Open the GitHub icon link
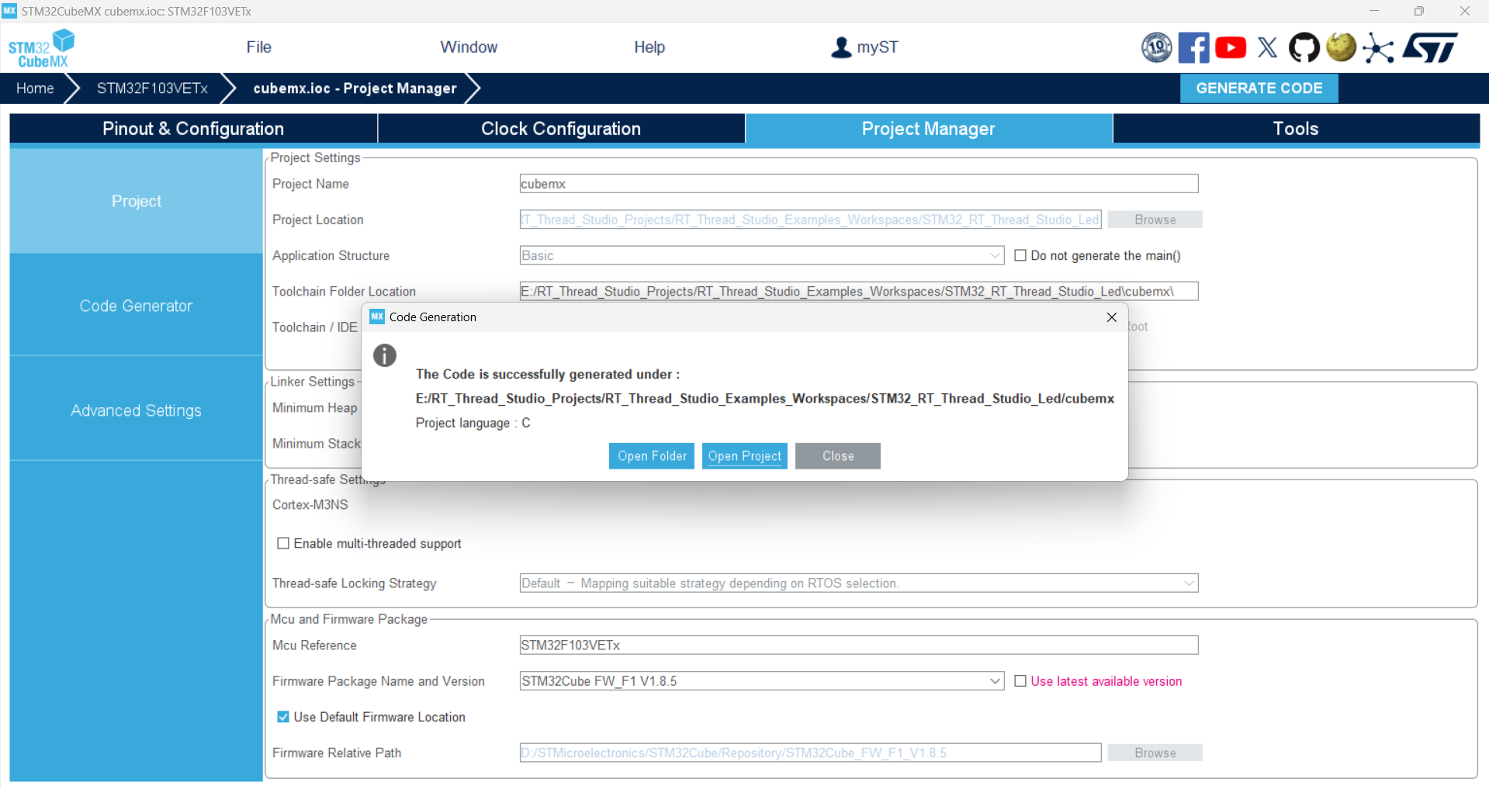This screenshot has width=1489, height=789. point(1304,47)
